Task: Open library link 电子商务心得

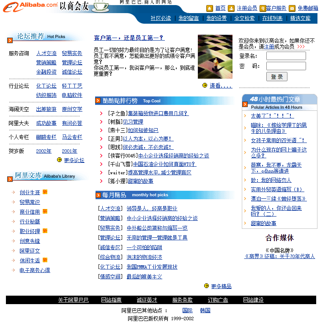Action: point(35,270)
